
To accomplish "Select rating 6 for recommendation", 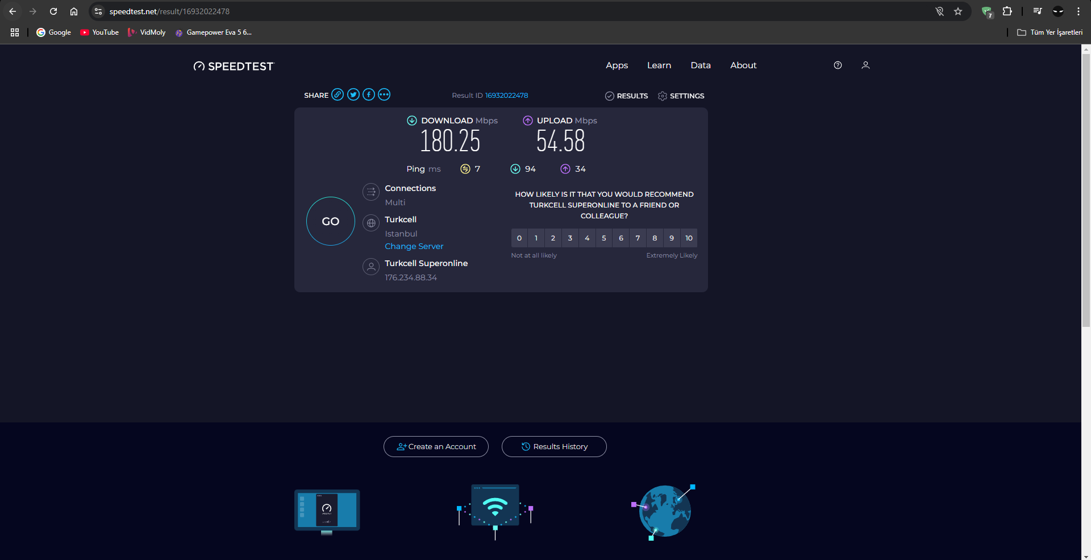I will [621, 238].
